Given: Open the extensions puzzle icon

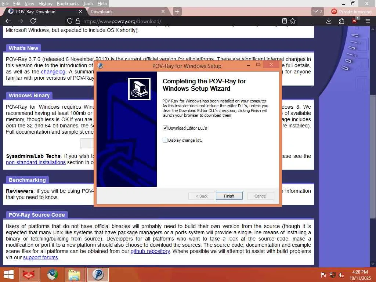Looking at the screenshot, I should [342, 21].
